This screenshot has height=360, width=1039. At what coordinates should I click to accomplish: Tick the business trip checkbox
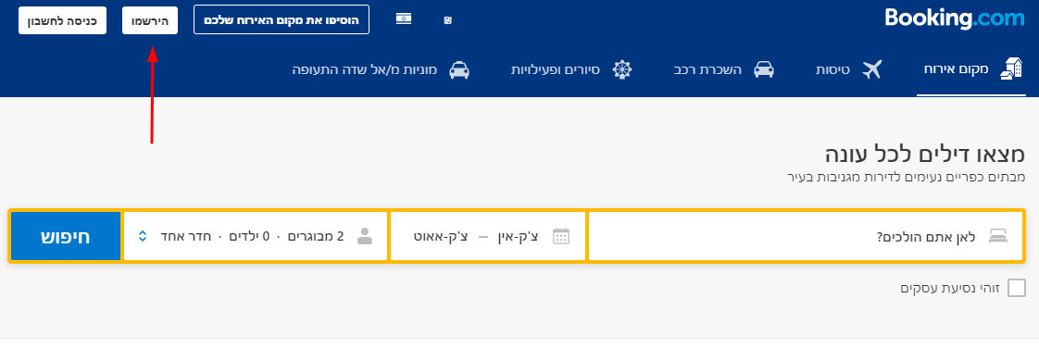click(x=1017, y=288)
